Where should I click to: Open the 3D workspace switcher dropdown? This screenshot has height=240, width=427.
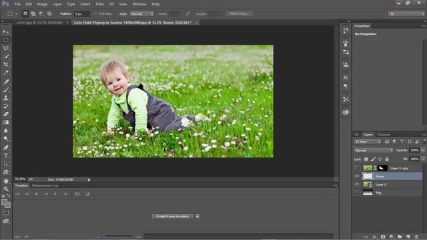point(406,13)
